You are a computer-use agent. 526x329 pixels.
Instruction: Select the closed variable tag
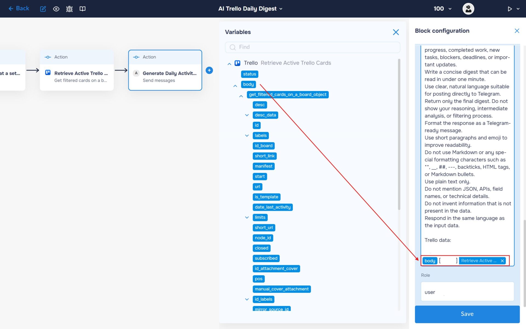(x=262, y=248)
